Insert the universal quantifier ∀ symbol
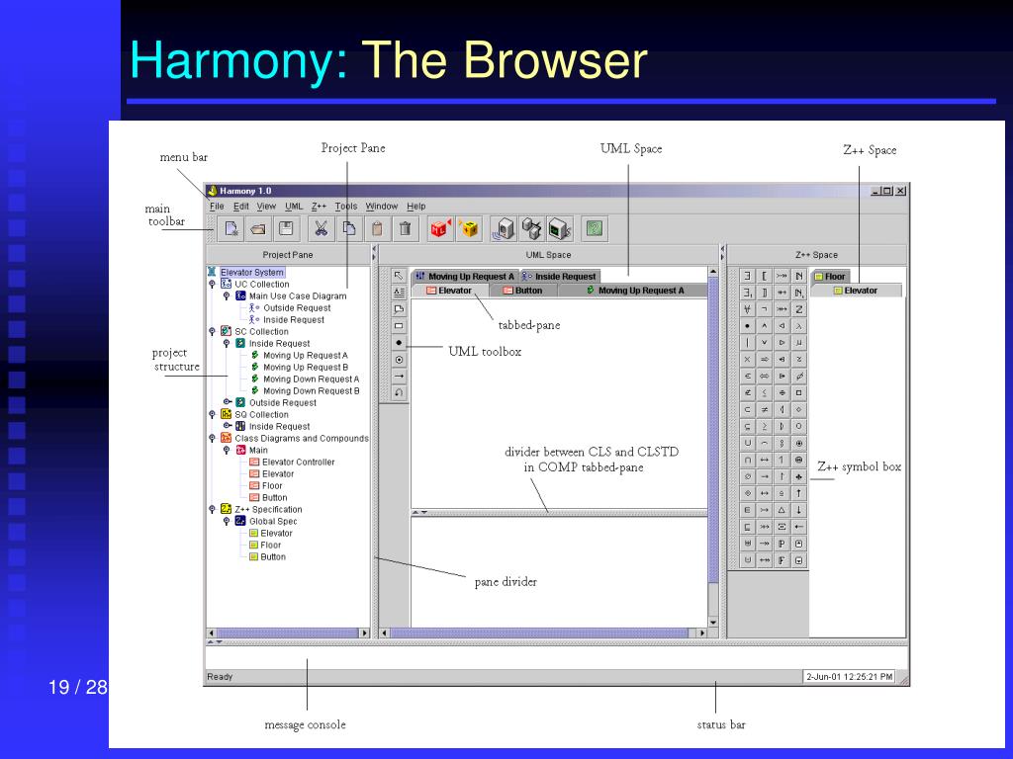The height and width of the screenshot is (759, 1013). 748,309
